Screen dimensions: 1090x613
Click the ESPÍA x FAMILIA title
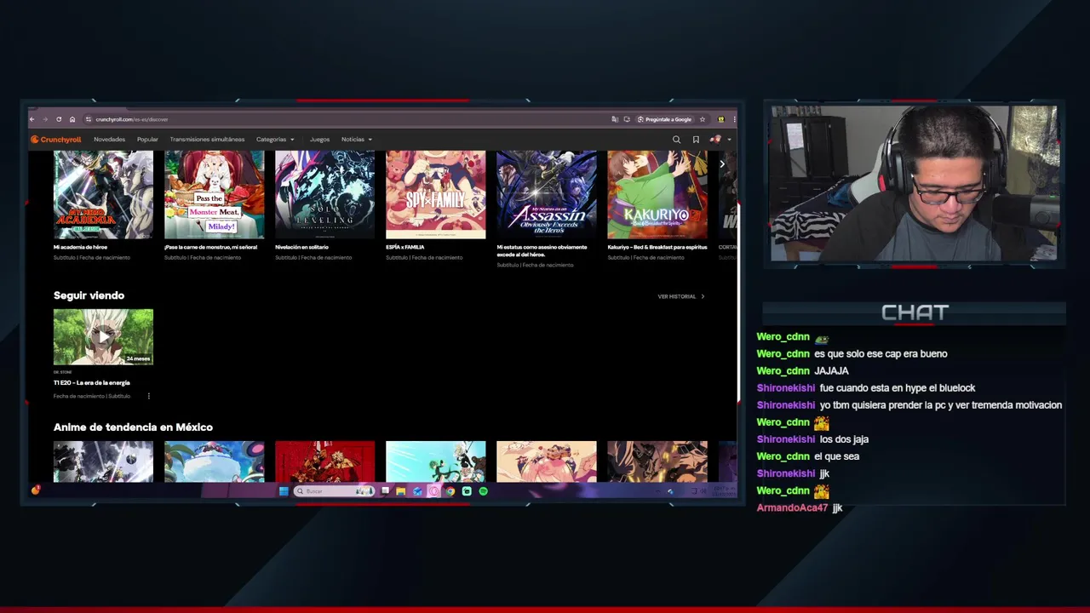[404, 247]
